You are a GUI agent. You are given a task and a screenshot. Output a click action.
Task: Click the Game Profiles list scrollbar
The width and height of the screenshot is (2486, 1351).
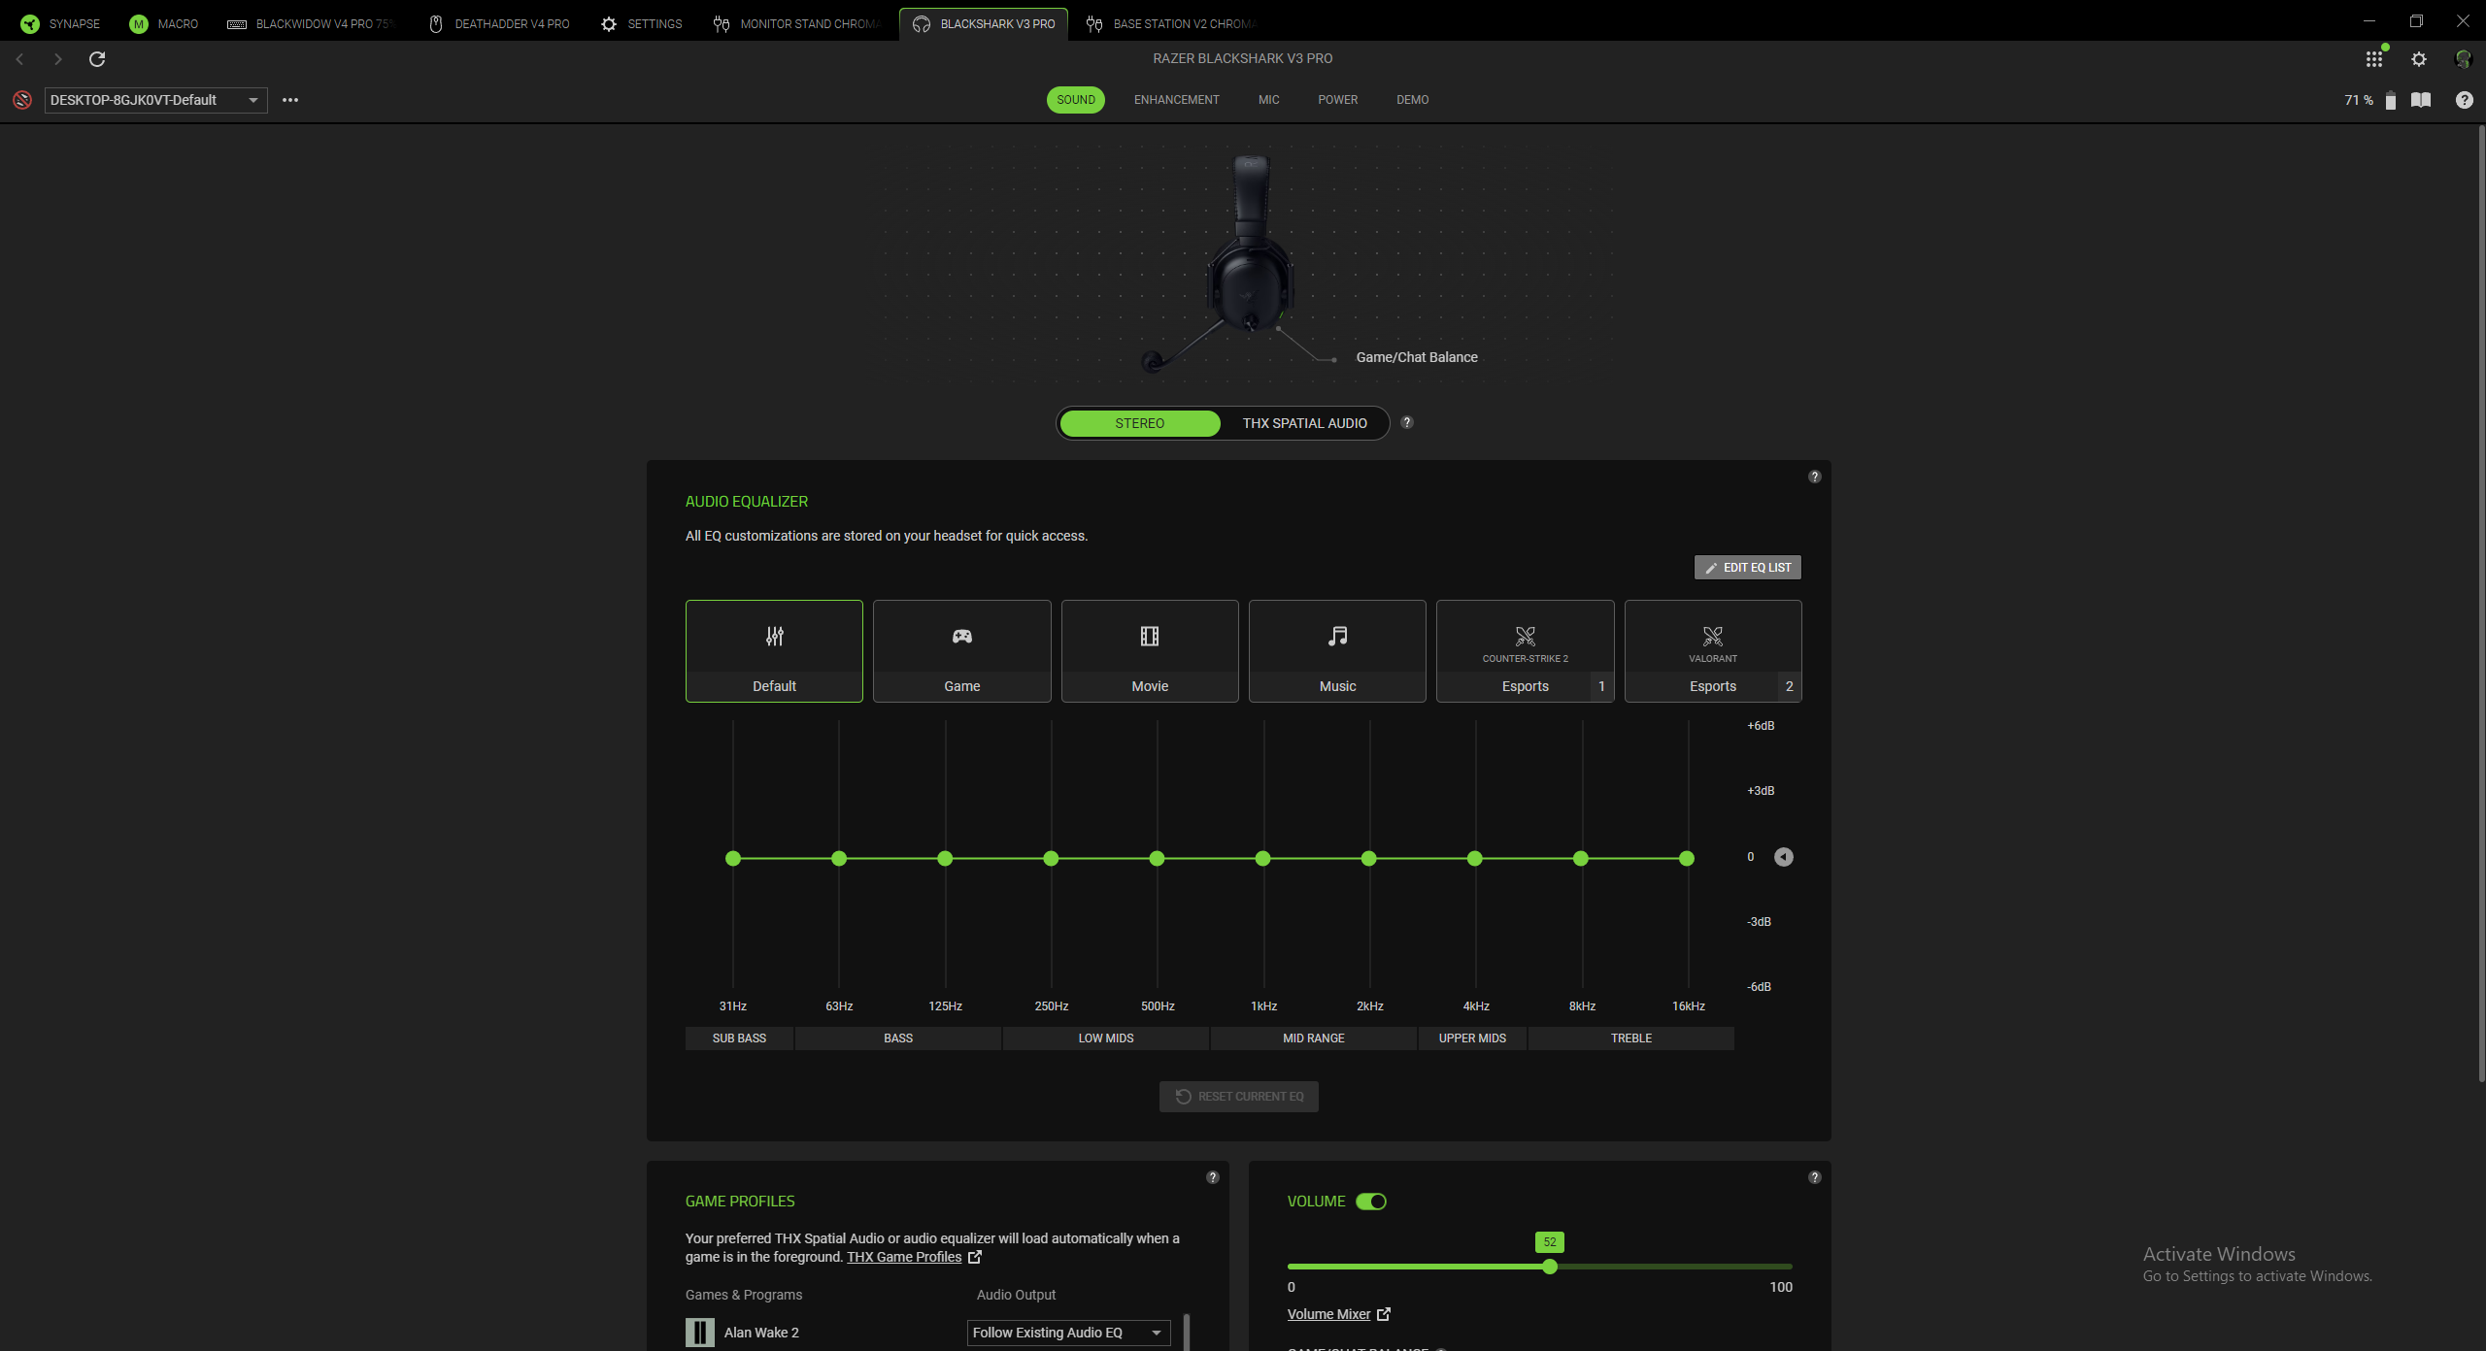(x=1187, y=1332)
